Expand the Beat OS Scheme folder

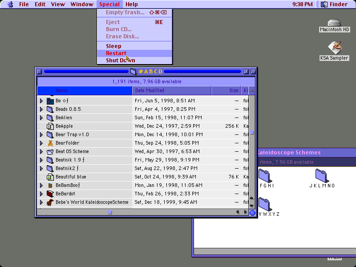pos(41,151)
